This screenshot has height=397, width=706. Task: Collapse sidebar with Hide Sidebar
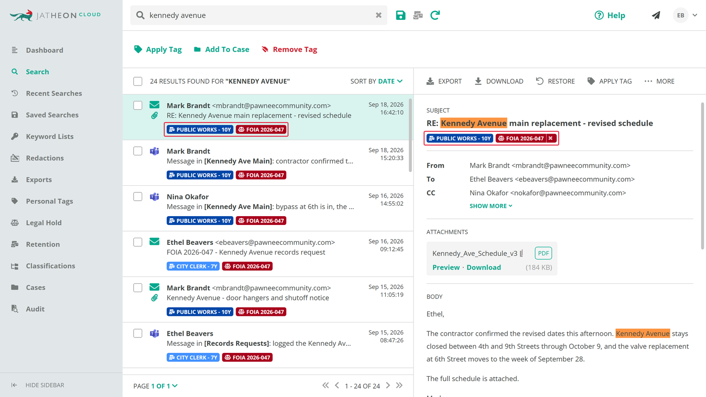(38, 385)
